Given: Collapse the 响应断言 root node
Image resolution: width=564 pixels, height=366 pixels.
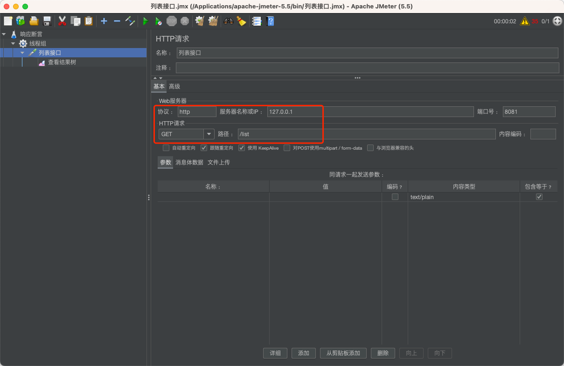Looking at the screenshot, I should click(5, 34).
